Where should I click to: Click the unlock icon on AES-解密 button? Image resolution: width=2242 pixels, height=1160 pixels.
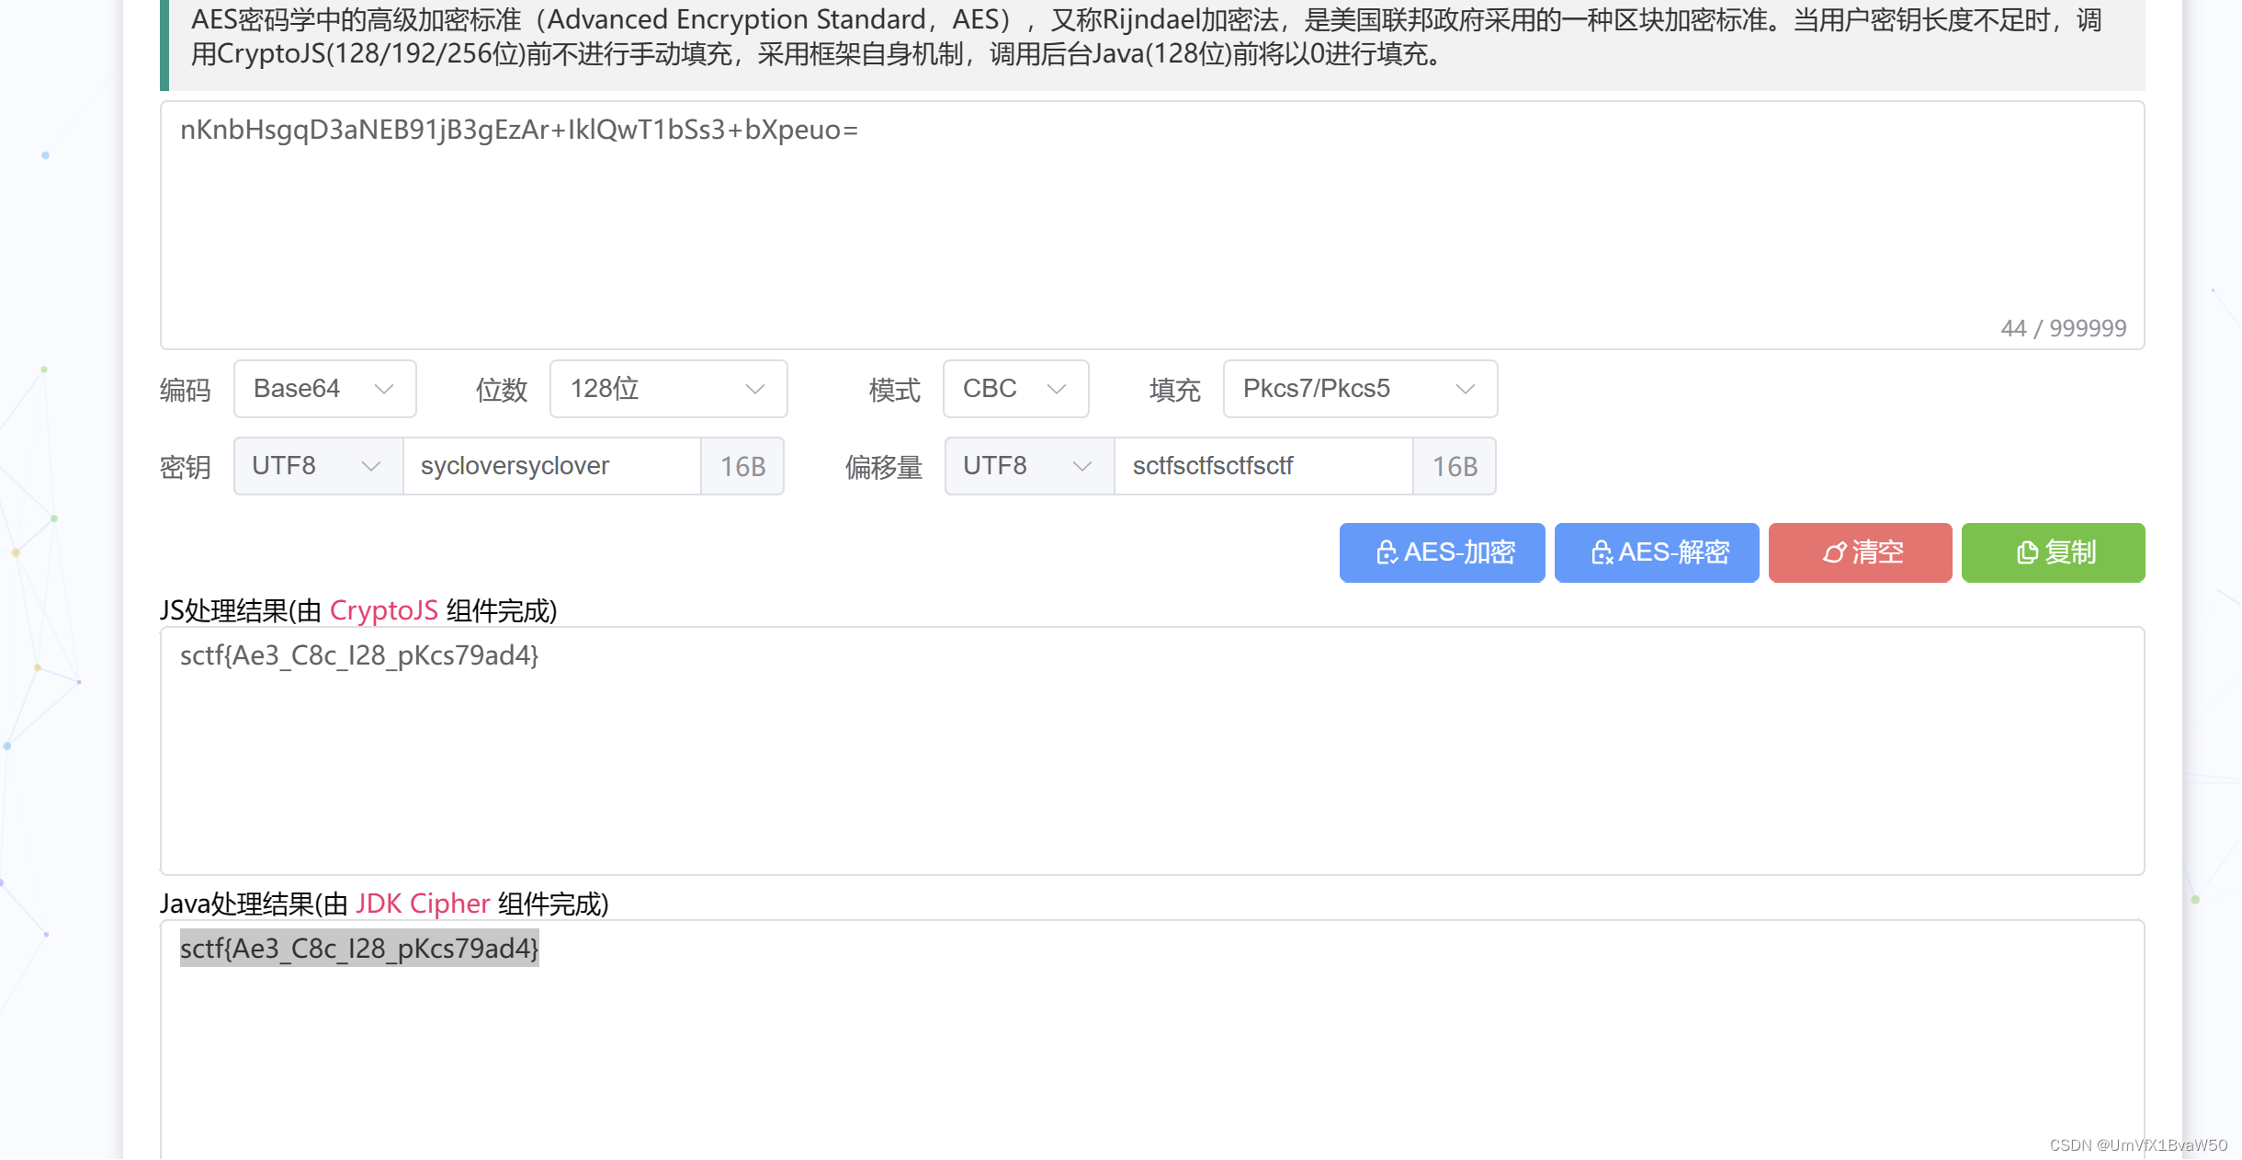tap(1601, 552)
